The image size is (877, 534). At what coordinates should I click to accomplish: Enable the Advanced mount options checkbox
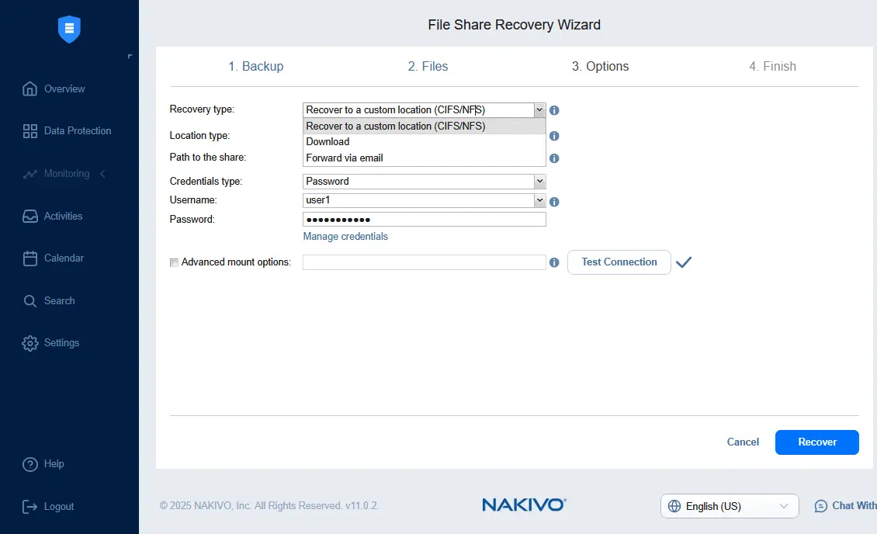[x=174, y=263]
